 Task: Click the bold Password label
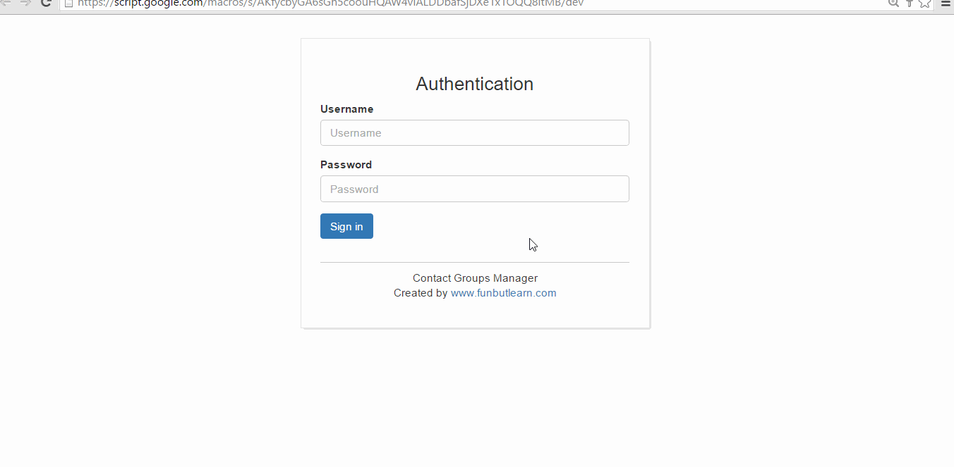(346, 165)
